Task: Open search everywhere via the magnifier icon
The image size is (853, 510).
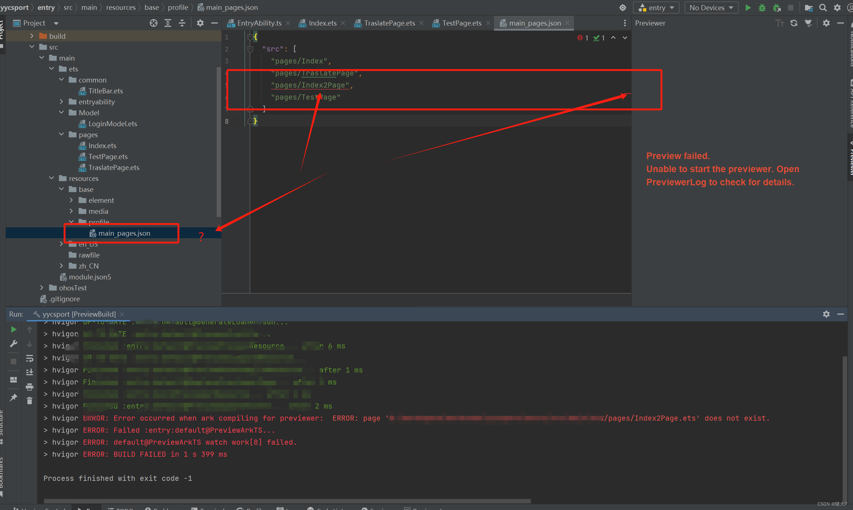Action: tap(823, 7)
